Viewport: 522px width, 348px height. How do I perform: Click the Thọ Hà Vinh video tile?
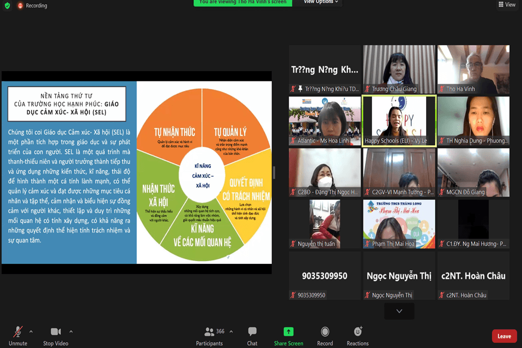pyautogui.click(x=473, y=69)
